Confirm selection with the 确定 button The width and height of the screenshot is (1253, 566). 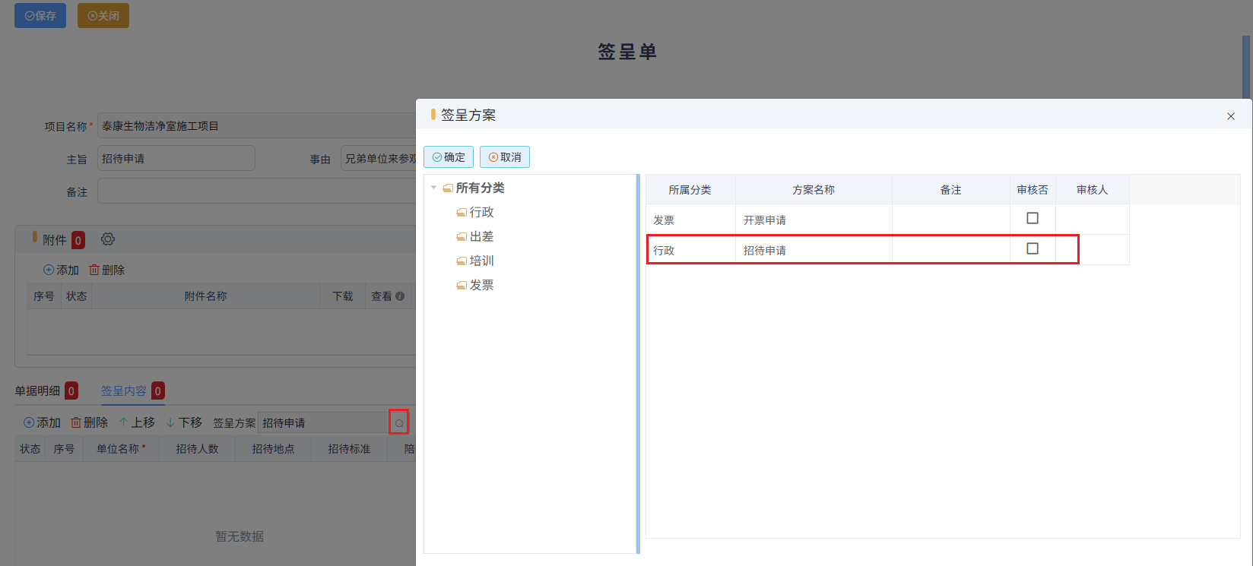click(x=449, y=157)
